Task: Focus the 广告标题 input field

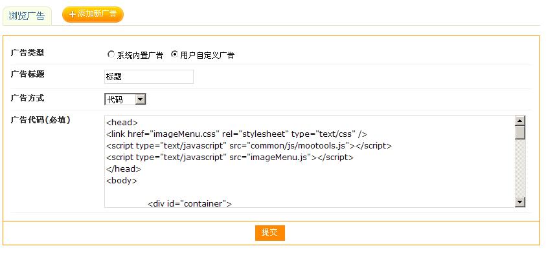Action: [149, 77]
